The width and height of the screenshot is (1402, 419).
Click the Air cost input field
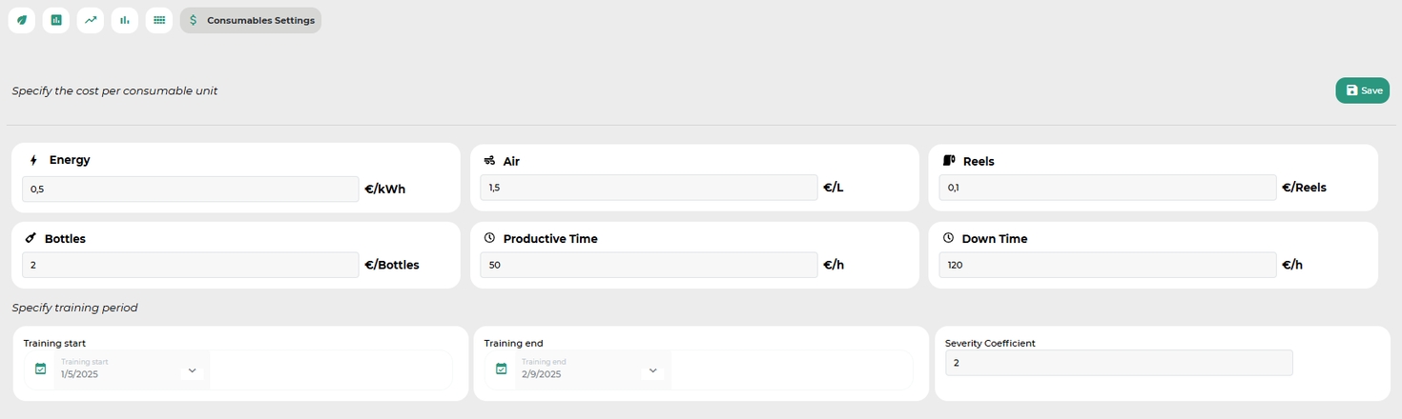(x=649, y=188)
